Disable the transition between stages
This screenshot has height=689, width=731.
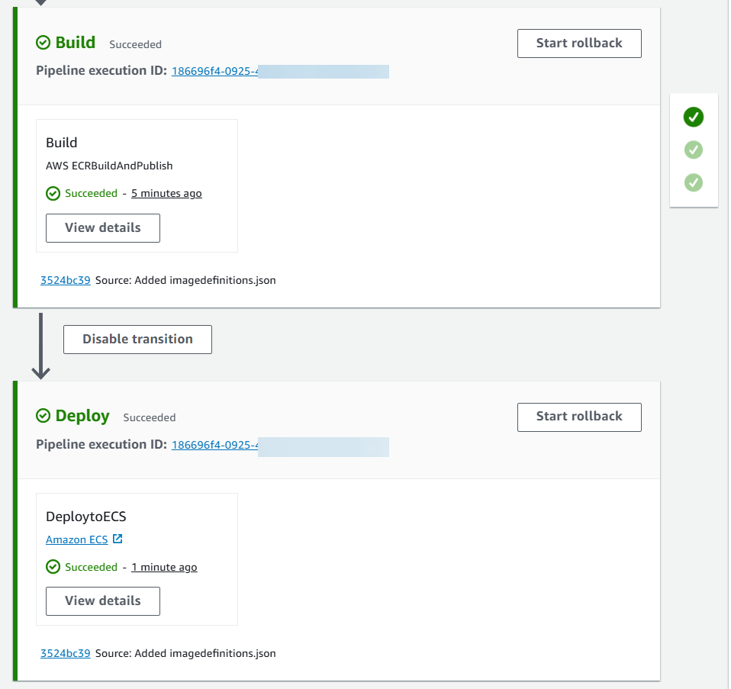pyautogui.click(x=137, y=339)
